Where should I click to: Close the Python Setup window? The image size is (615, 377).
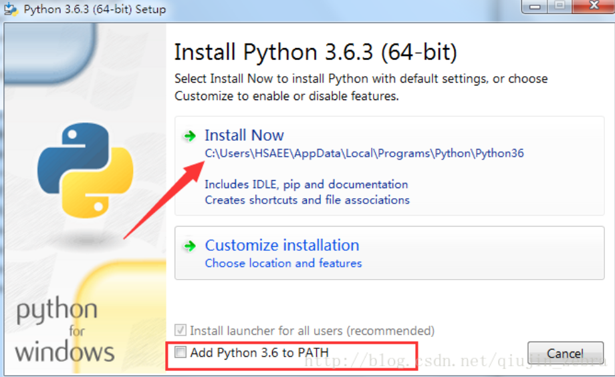(x=594, y=6)
